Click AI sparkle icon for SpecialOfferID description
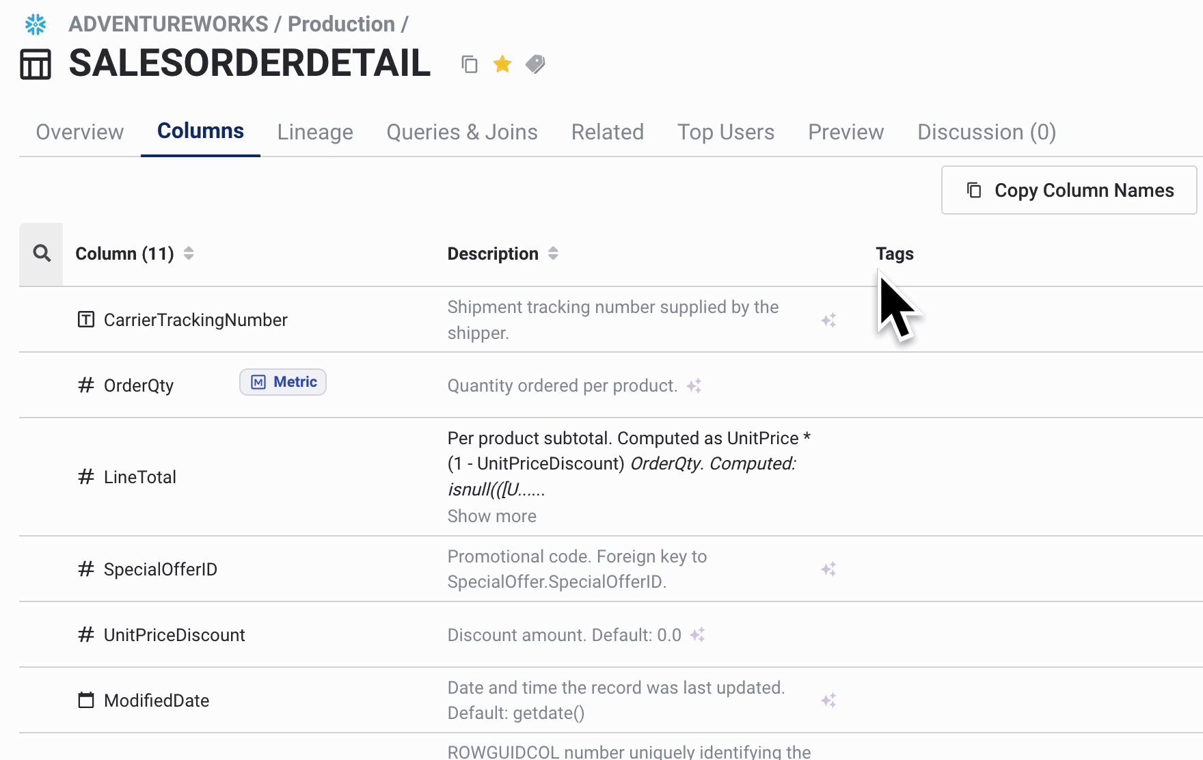The image size is (1203, 760). pos(828,569)
